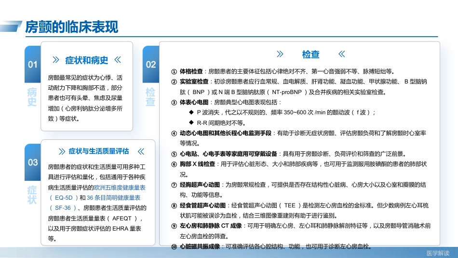This screenshot has width=458, height=258.
Task: Click the 02 number badge
Action: tap(151, 64)
